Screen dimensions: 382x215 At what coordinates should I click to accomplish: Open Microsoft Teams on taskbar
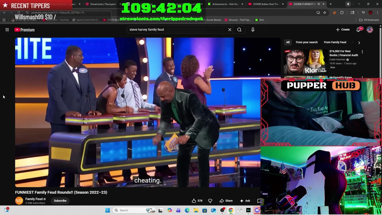[178, 210]
